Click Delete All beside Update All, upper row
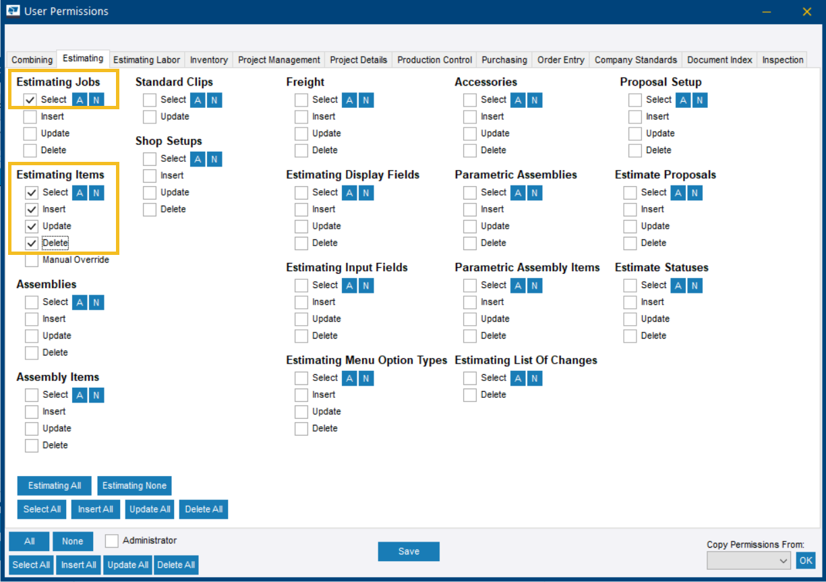This screenshot has height=582, width=826. (204, 509)
